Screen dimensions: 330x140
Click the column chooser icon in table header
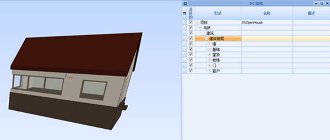coord(184,13)
